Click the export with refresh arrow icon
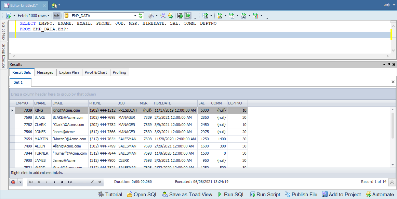 coord(231,16)
